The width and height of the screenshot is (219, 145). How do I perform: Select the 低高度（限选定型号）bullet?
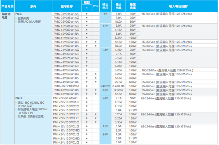pyautogui.click(x=31, y=117)
